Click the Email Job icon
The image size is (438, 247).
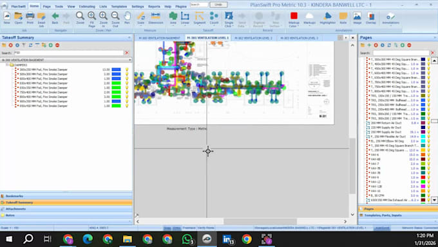(x=41, y=16)
